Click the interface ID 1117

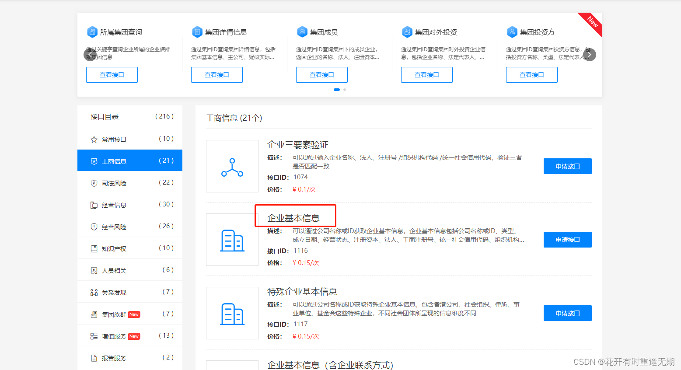(x=300, y=324)
